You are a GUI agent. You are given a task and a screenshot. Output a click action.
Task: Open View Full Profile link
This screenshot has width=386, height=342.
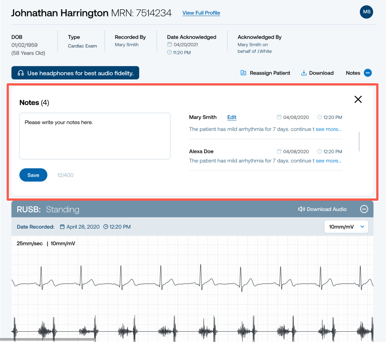201,13
